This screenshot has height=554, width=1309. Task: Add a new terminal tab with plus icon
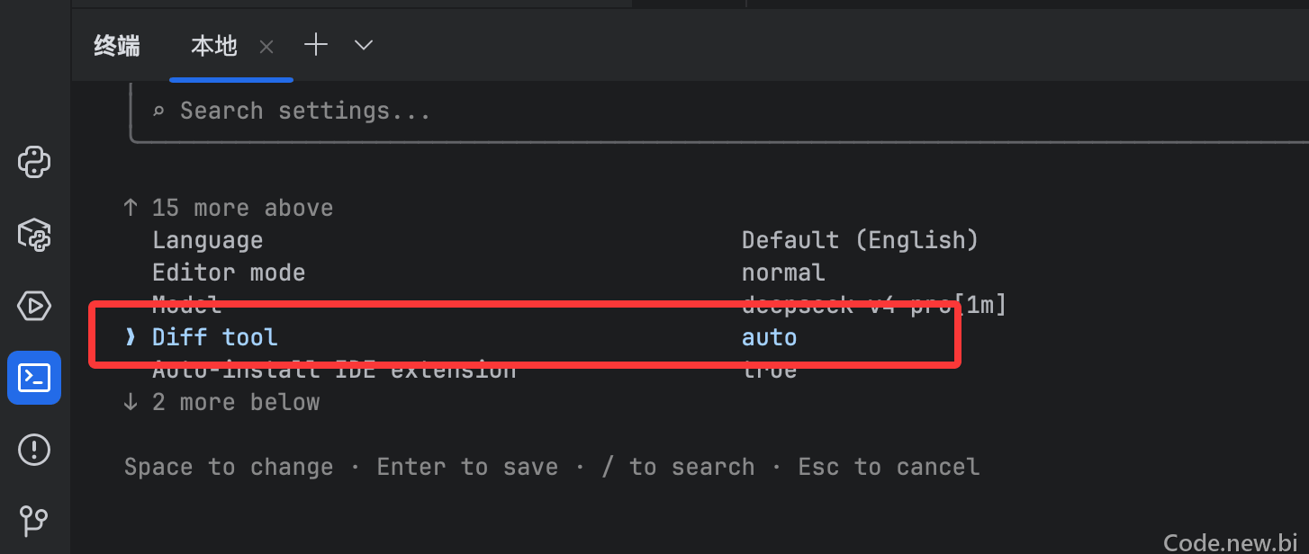tap(316, 45)
